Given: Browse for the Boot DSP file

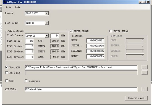Looking at the screenshot, I should click(x=145, y=72).
